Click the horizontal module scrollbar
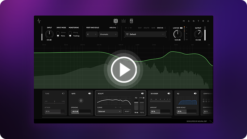This screenshot has width=247, height=139. 107,117
